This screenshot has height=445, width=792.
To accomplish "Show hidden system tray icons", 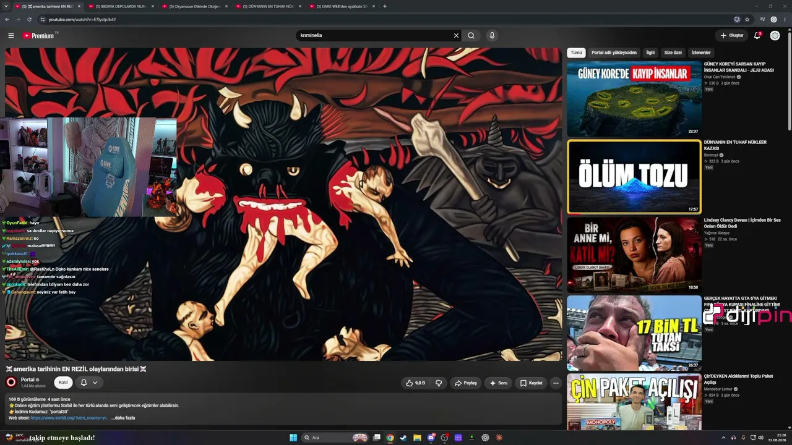I will (x=723, y=438).
